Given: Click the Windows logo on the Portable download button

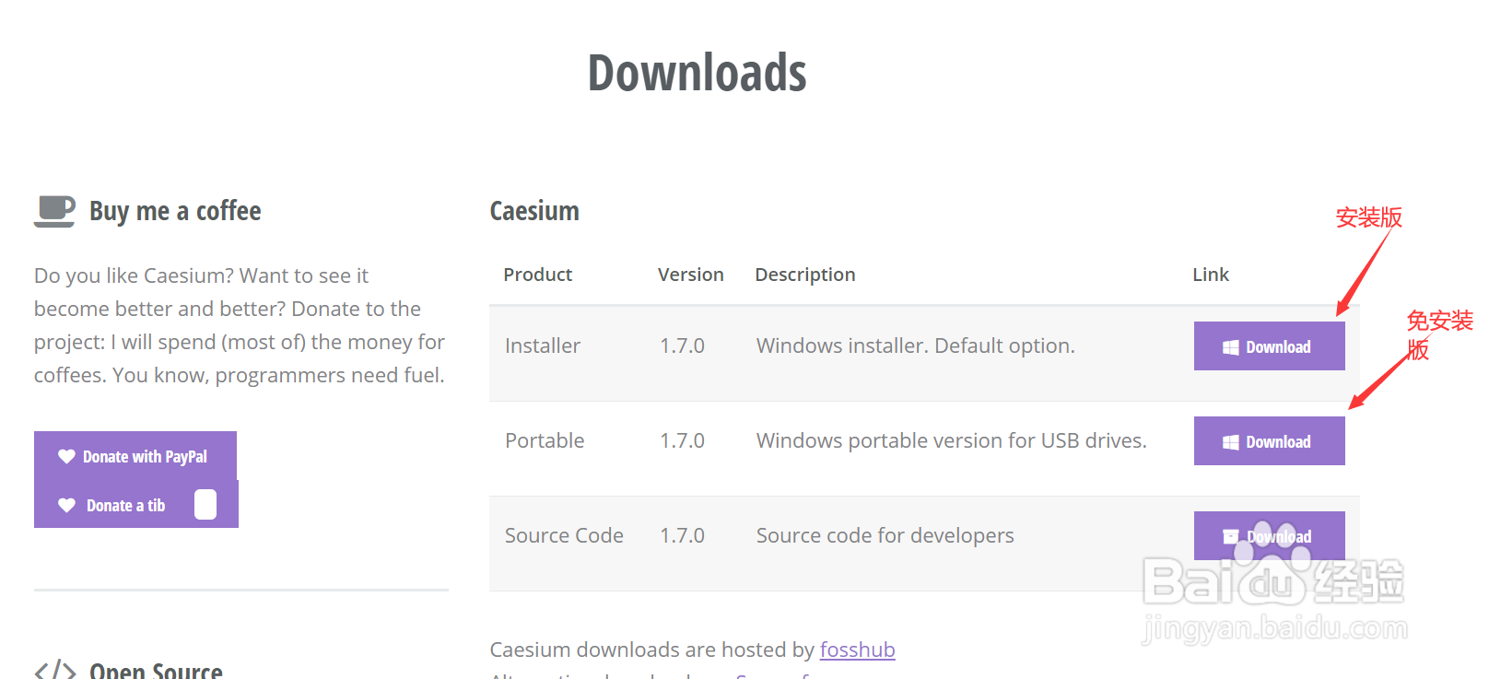Looking at the screenshot, I should [1230, 442].
